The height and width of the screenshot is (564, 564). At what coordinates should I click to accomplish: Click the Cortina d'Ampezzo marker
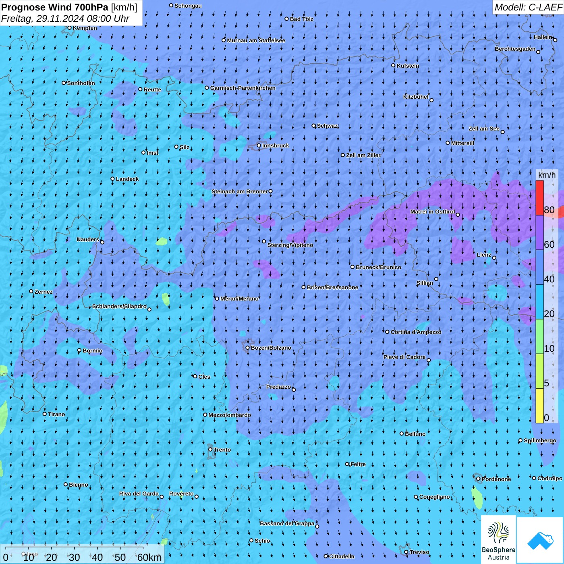pos(387,332)
